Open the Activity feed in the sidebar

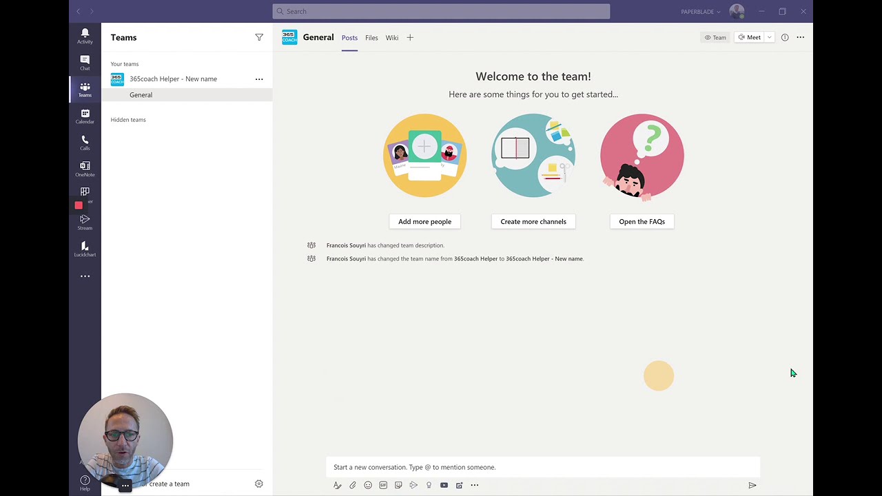85,36
